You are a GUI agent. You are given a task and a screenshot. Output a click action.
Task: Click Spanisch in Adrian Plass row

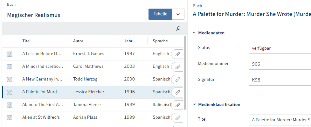(x=162, y=117)
